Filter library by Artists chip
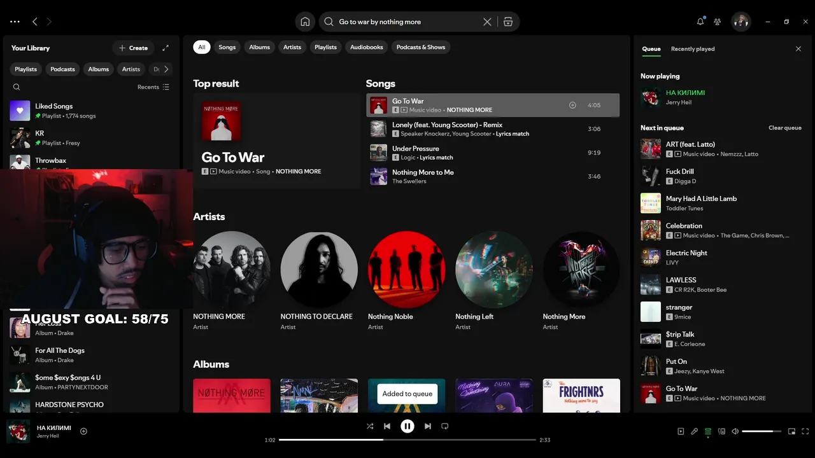Screen dimensions: 815x458 click(131, 69)
